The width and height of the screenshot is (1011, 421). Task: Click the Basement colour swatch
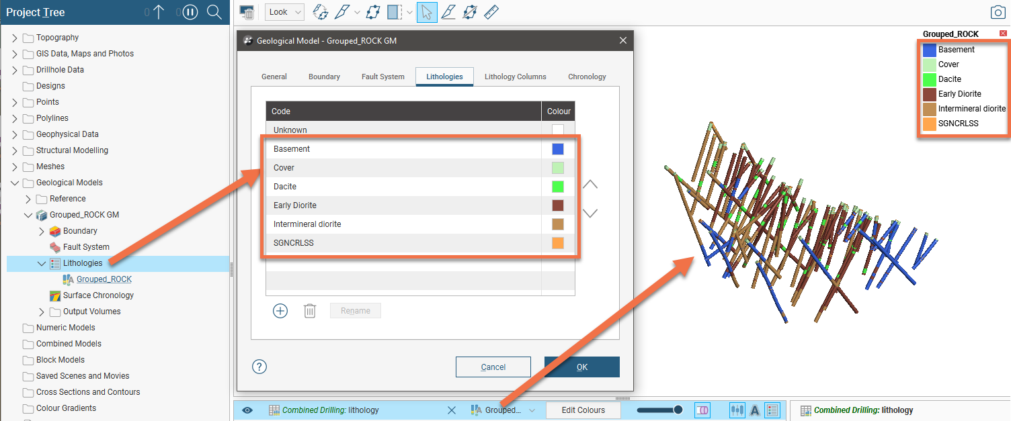[x=558, y=149]
